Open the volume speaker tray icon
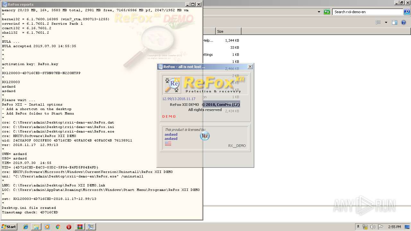The width and height of the screenshot is (411, 231). (372, 227)
